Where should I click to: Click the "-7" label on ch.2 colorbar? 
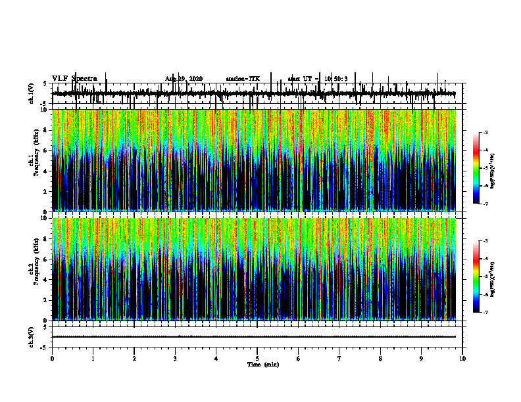(485, 313)
